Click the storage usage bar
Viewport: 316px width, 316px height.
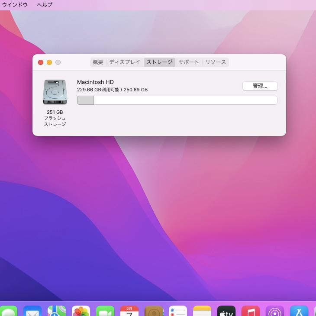point(177,100)
